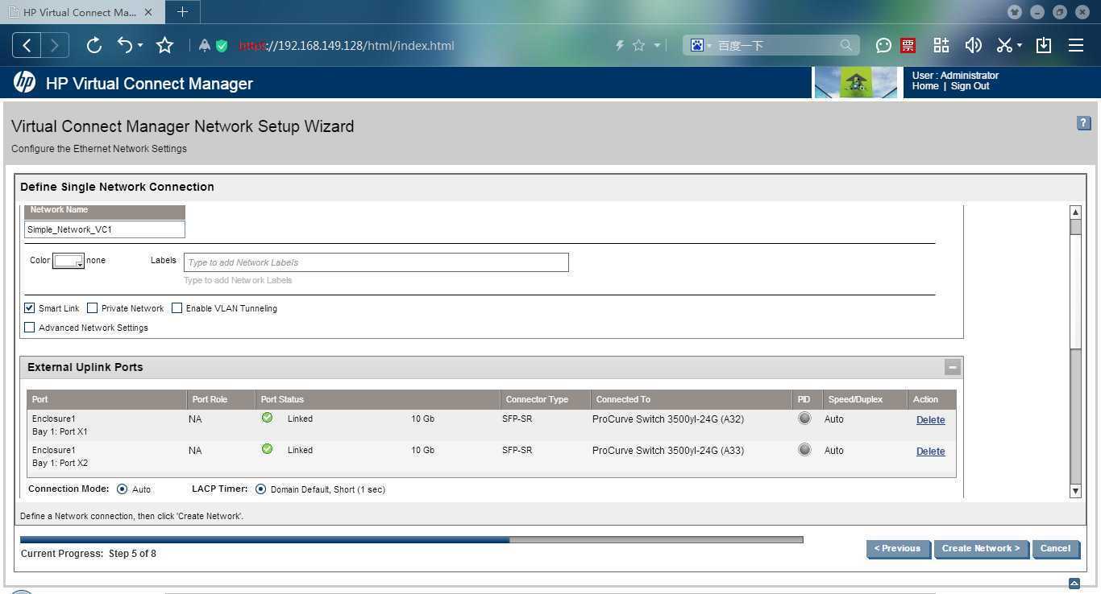Screen dimensions: 1101x594
Task: Select Auto connection mode radio button
Action: tap(123, 489)
